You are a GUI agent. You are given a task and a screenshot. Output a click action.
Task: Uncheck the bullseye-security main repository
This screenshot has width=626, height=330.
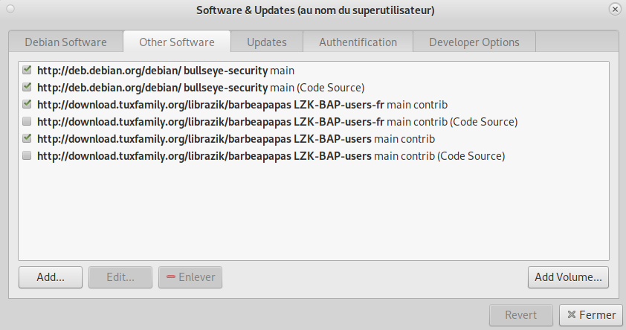click(27, 71)
